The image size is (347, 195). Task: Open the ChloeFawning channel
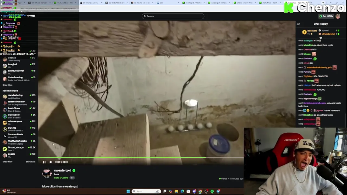tap(19, 79)
